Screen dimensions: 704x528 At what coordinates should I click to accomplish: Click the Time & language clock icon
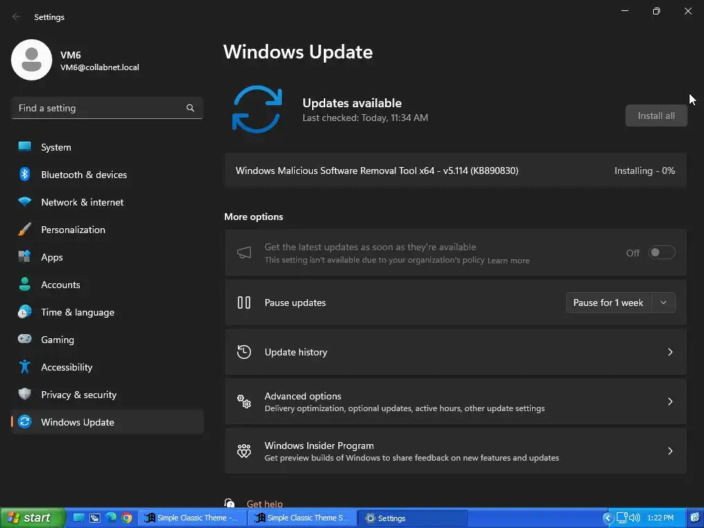point(24,311)
